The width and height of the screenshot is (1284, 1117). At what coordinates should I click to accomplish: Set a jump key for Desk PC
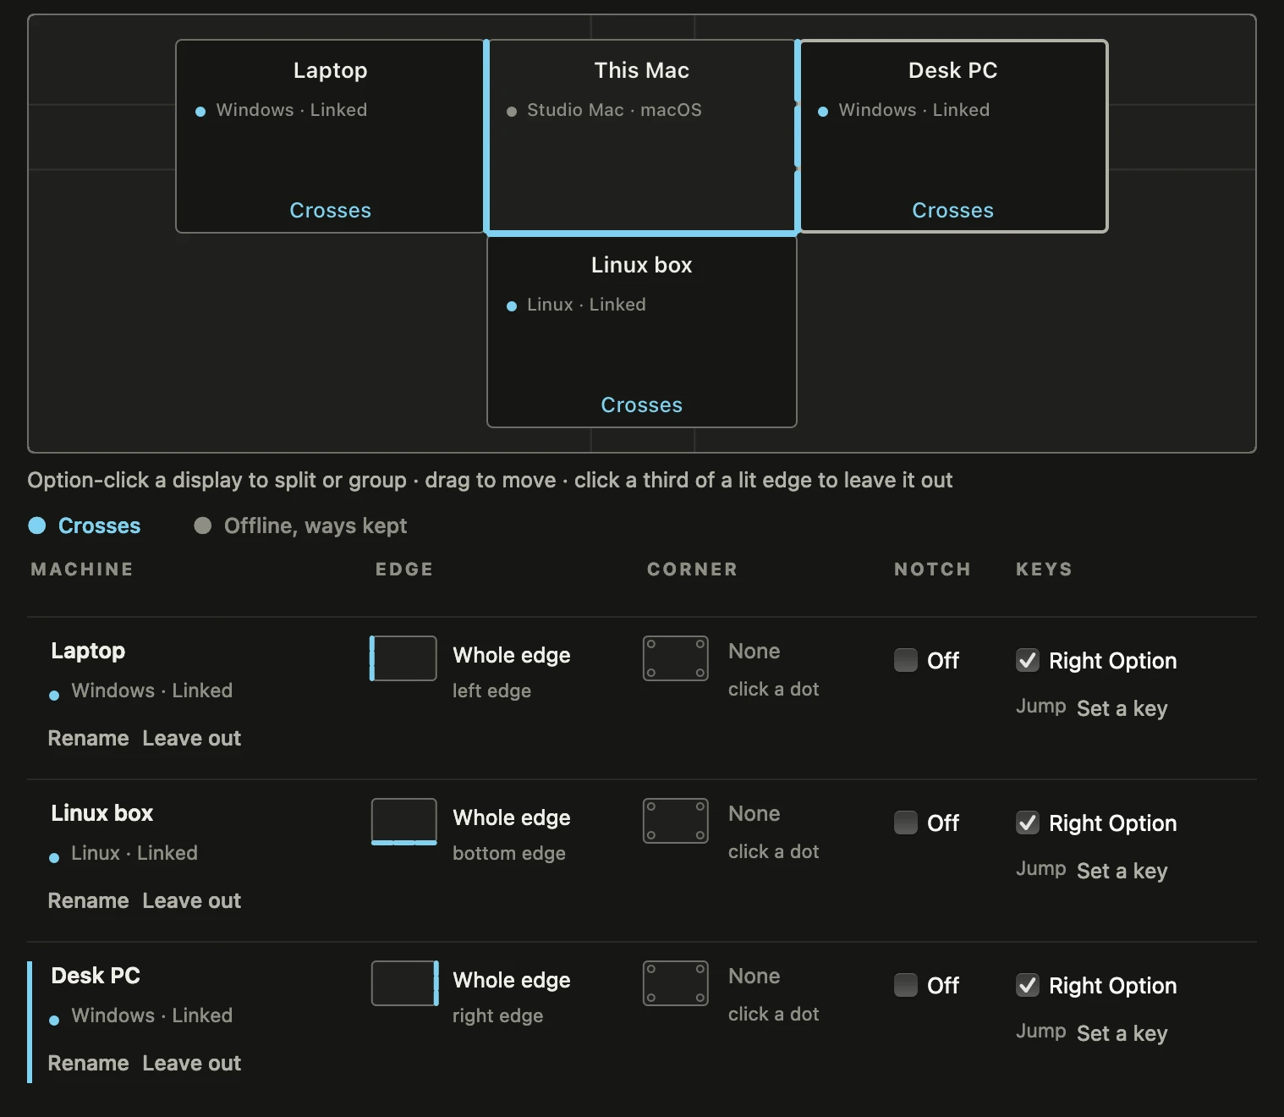point(1122,1033)
